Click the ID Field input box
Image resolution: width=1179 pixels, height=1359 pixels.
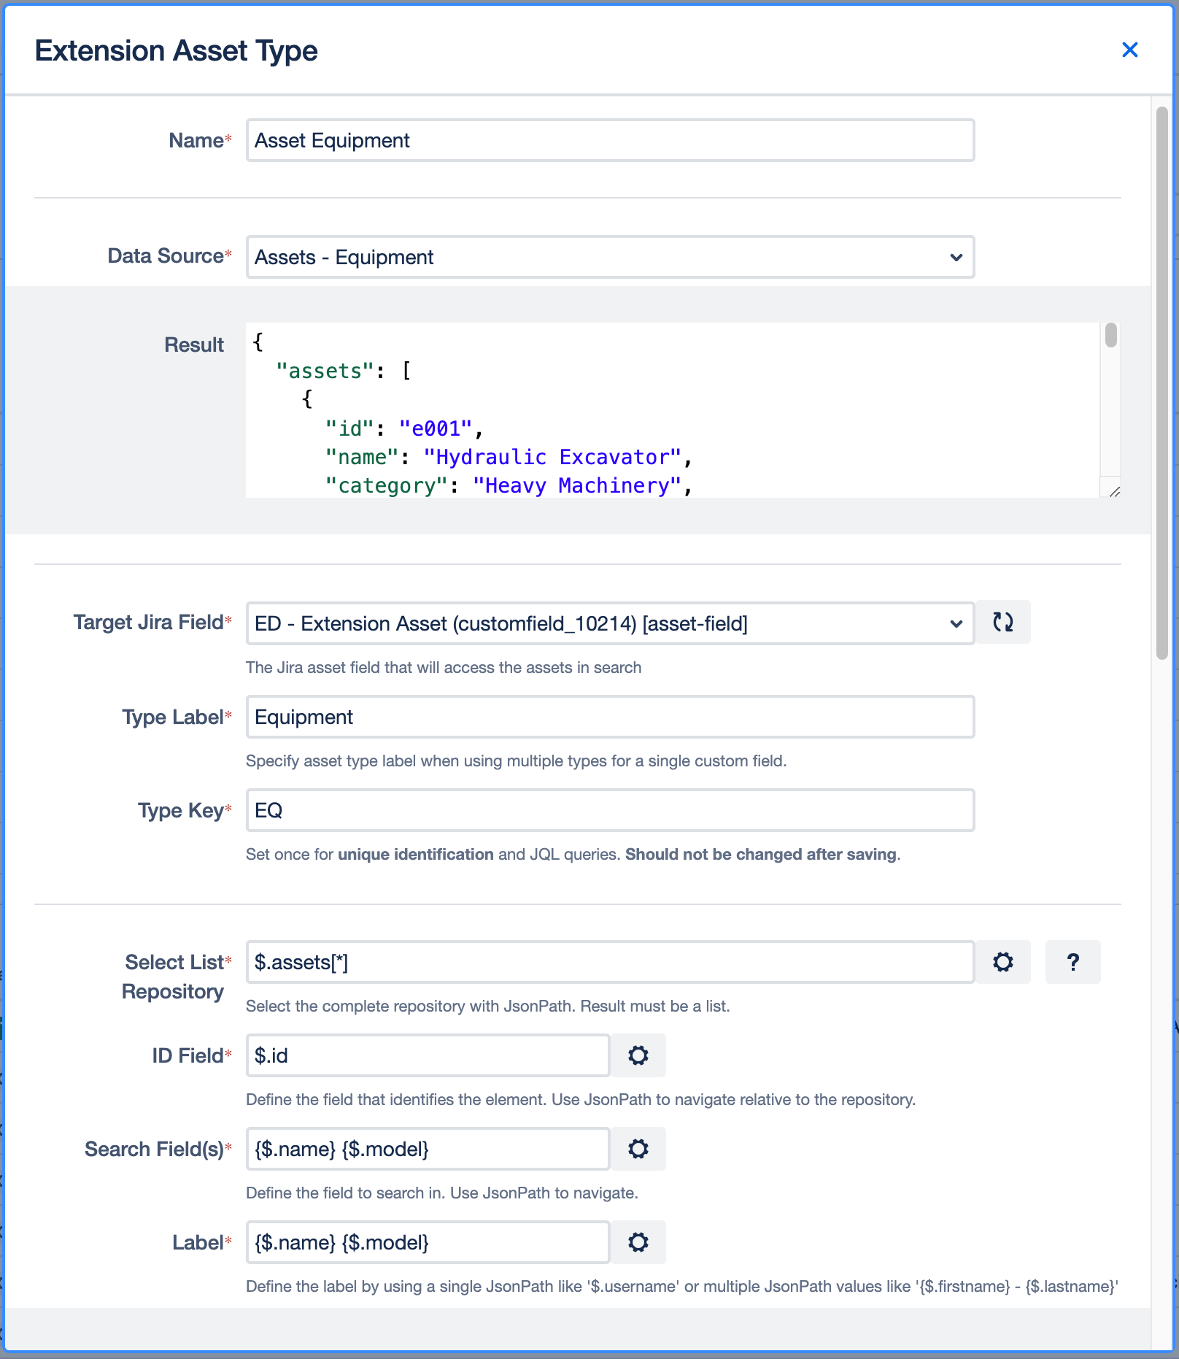click(428, 1055)
